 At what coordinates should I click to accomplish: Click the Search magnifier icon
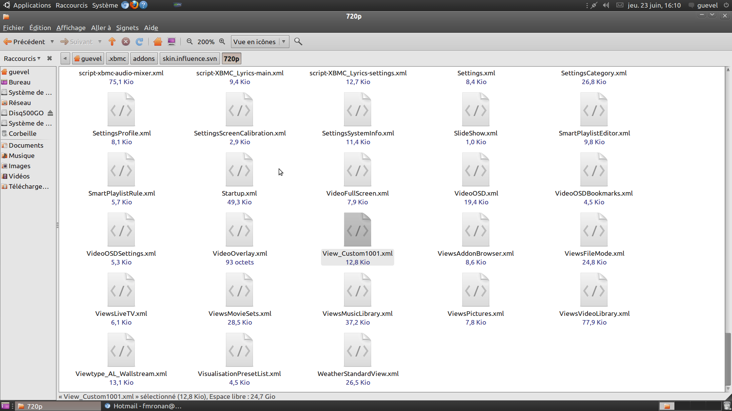pyautogui.click(x=298, y=42)
